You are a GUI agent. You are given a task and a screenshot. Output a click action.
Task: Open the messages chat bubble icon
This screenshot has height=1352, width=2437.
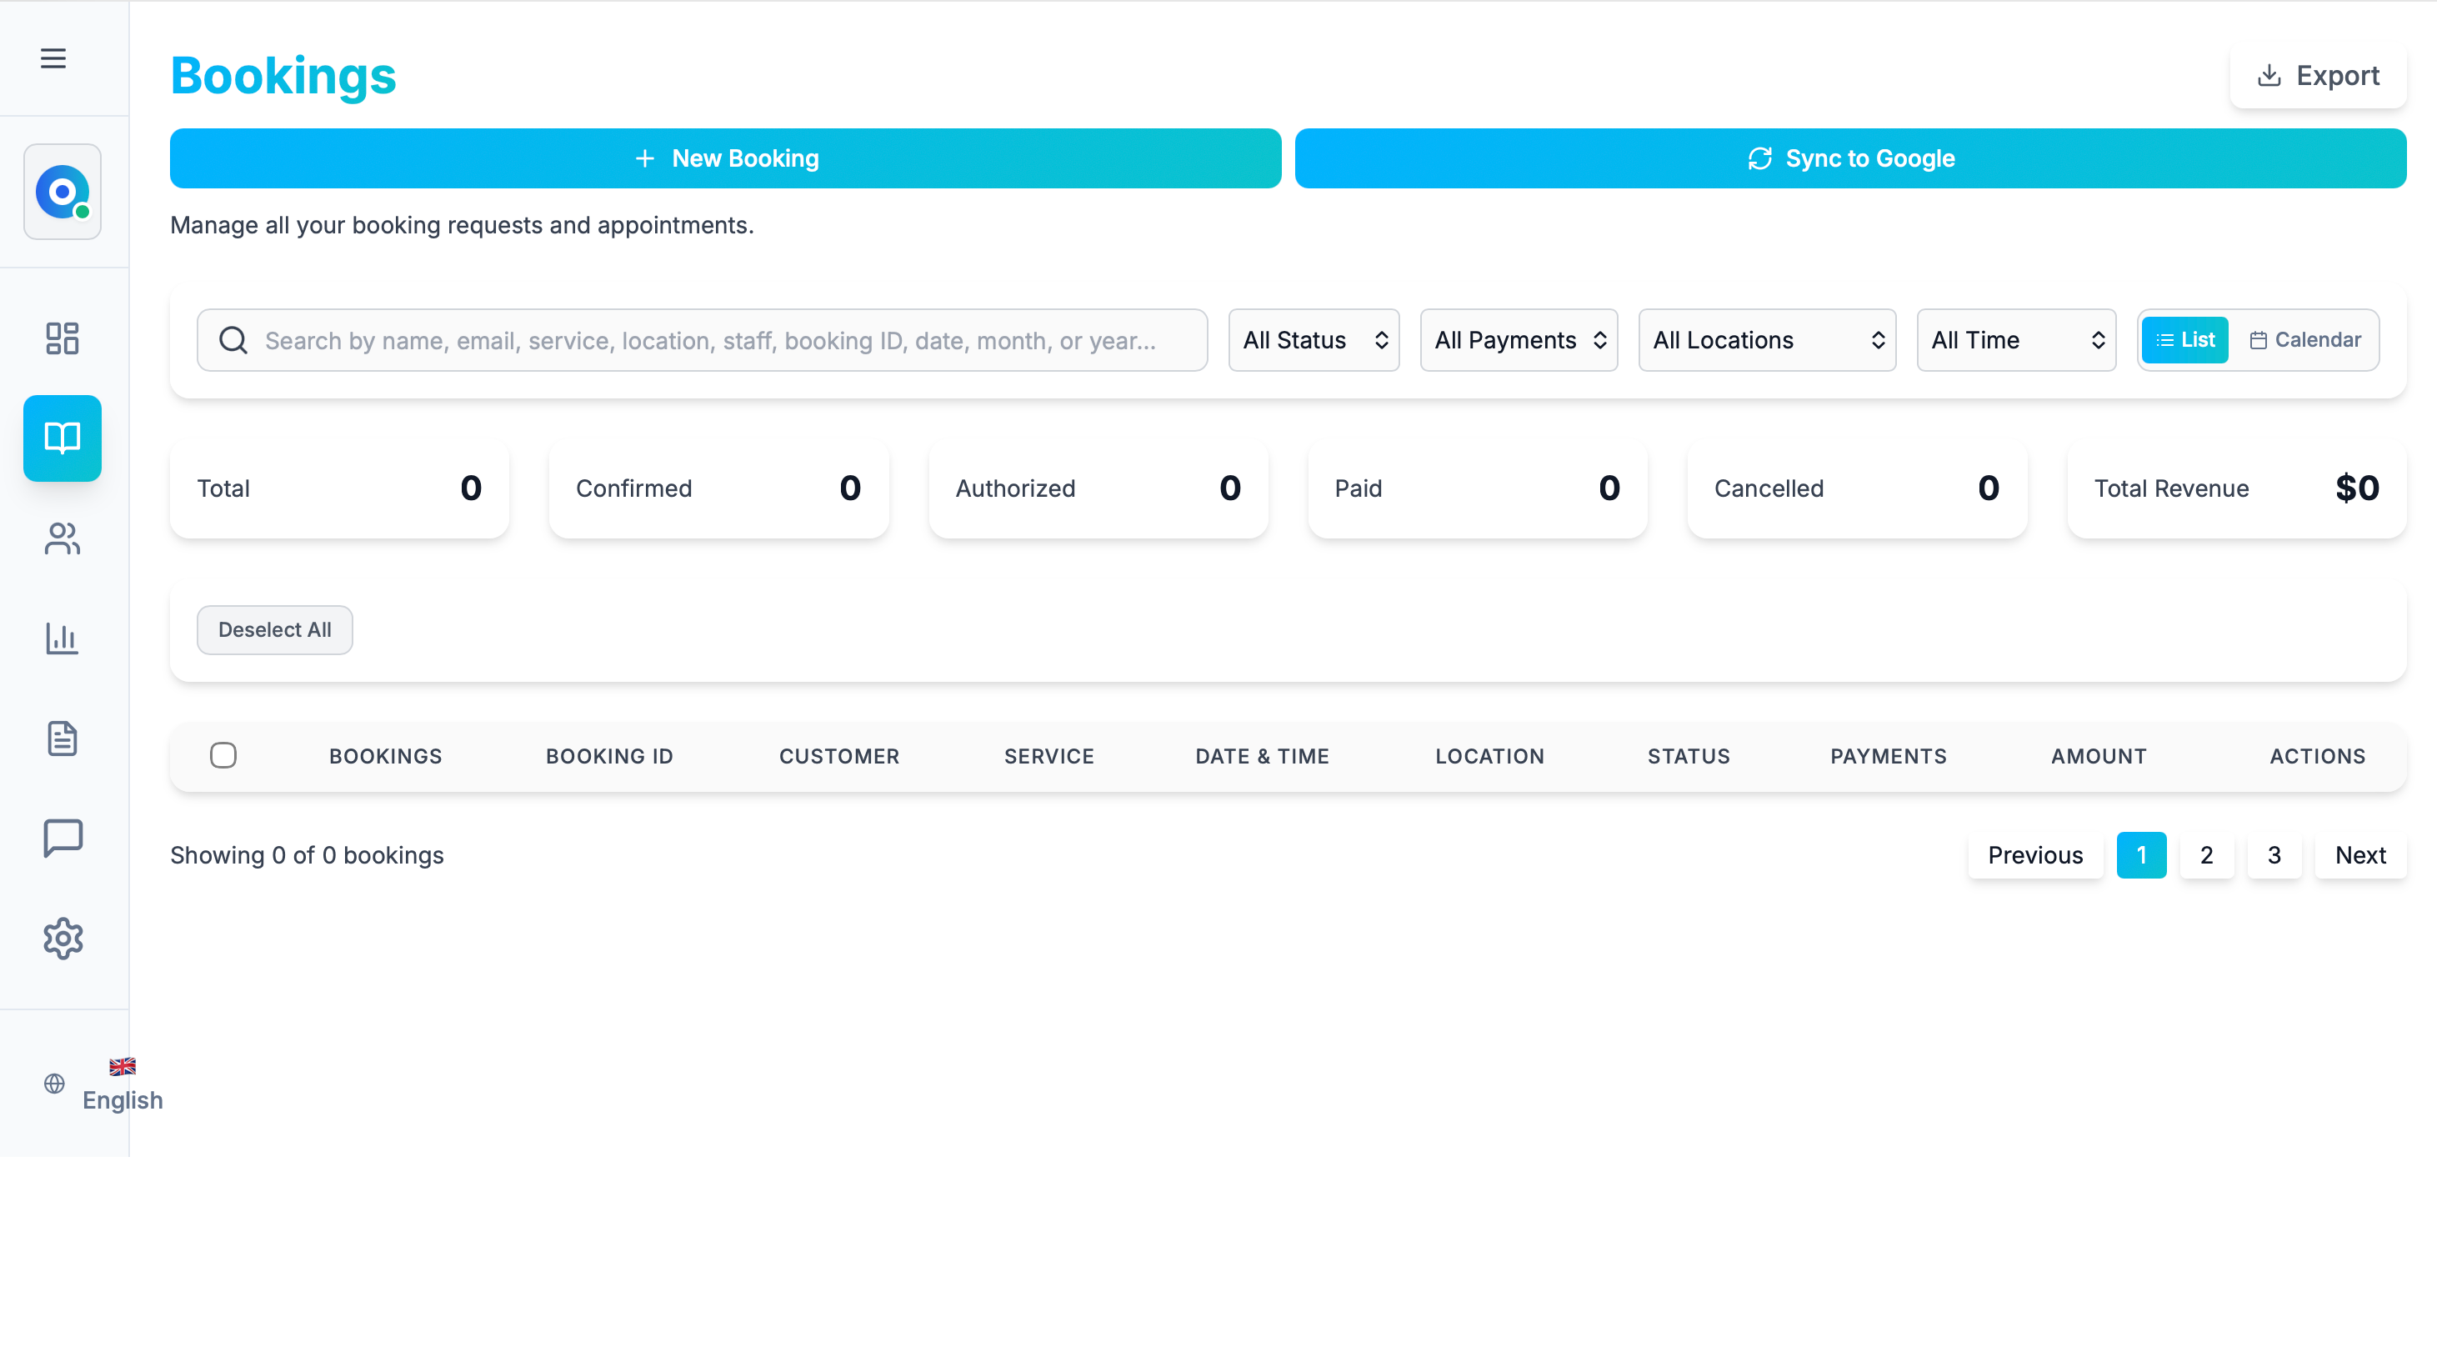pyautogui.click(x=63, y=839)
